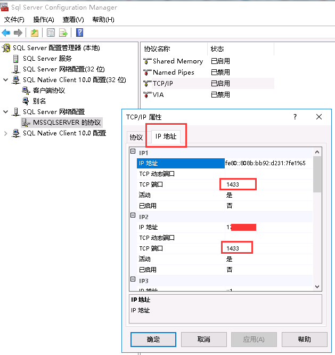Image resolution: width=335 pixels, height=355 pixels.
Task: Collapse the IP2 property group
Action: coord(133,215)
